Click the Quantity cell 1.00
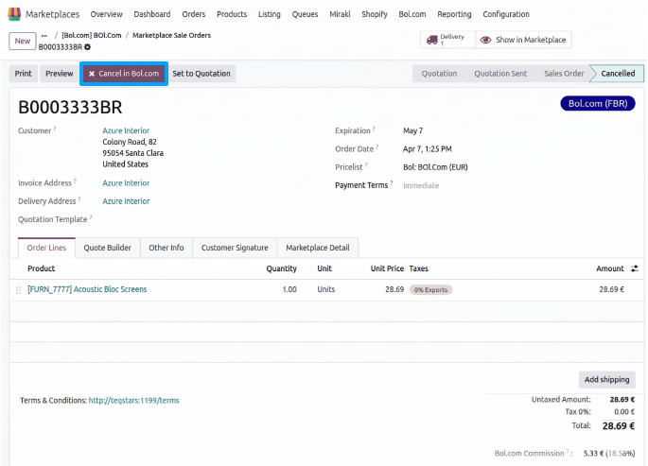The height and width of the screenshot is (466, 648). click(x=289, y=289)
